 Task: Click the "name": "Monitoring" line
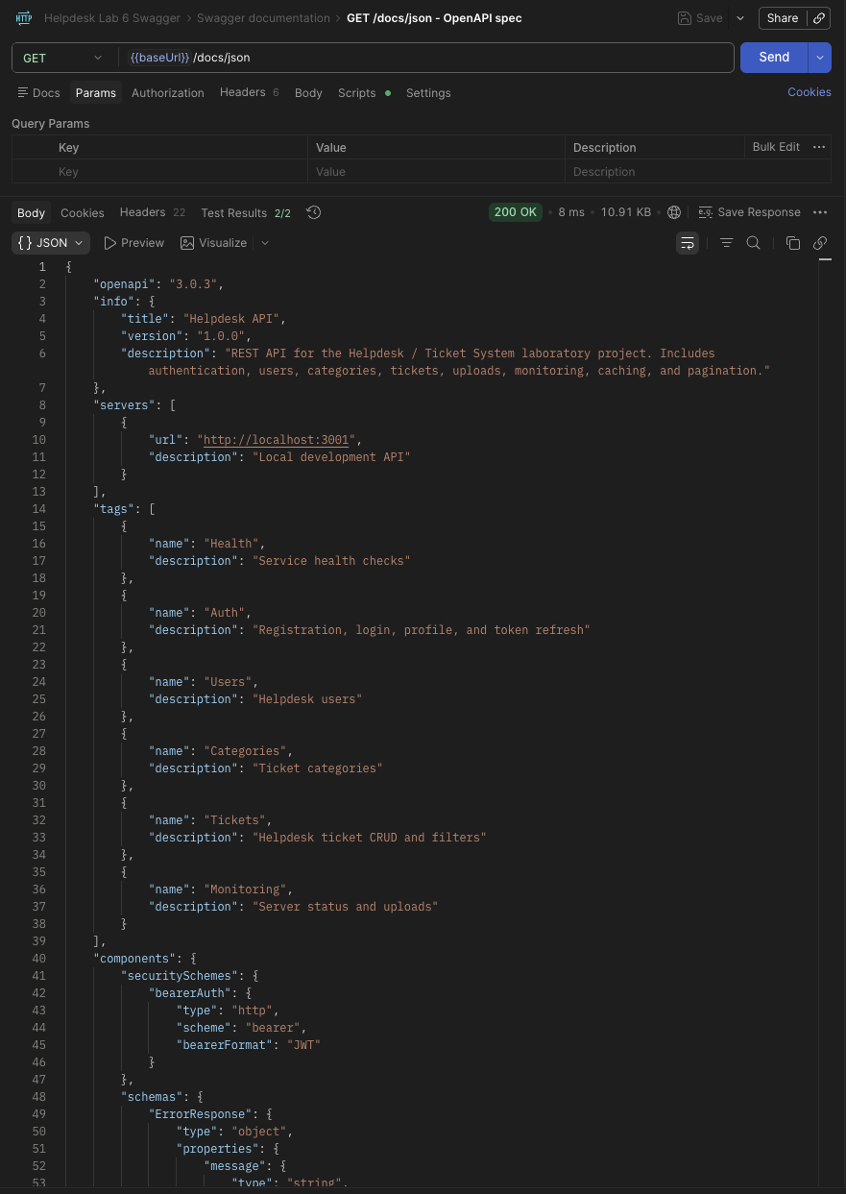[221, 889]
